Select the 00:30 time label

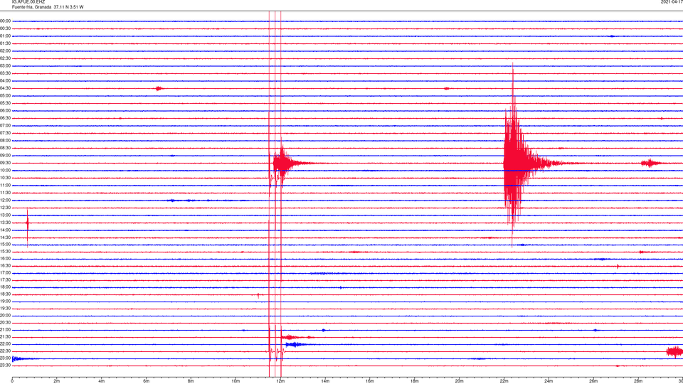tap(5, 28)
